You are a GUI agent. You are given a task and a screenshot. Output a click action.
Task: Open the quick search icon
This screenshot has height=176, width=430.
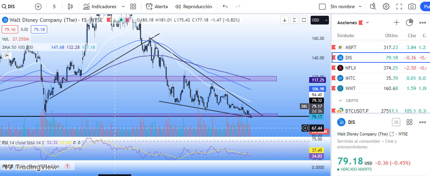click(373, 6)
